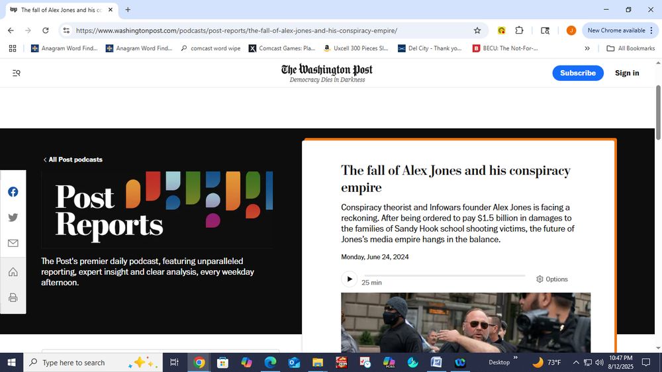Click the Sign in link
This screenshot has height=372, width=662.
(x=626, y=73)
